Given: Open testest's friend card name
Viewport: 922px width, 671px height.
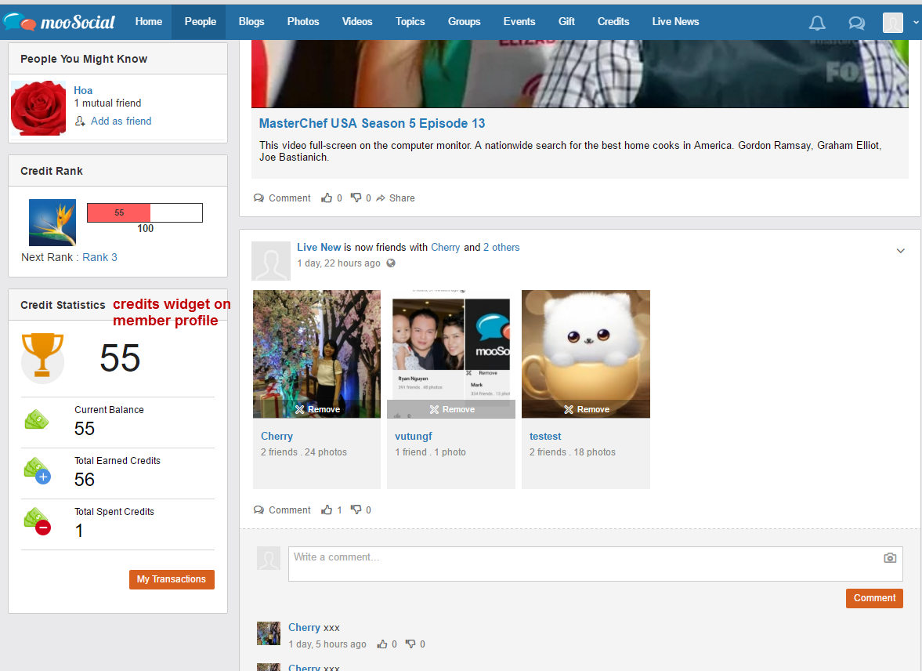Looking at the screenshot, I should [545, 436].
